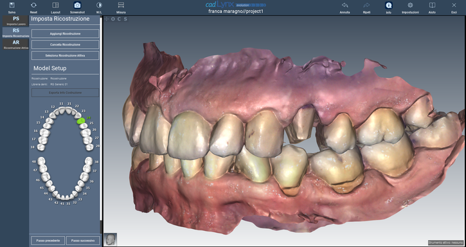The image size is (466, 247).
Task: Go to Passo precedente
Action: (x=48, y=240)
